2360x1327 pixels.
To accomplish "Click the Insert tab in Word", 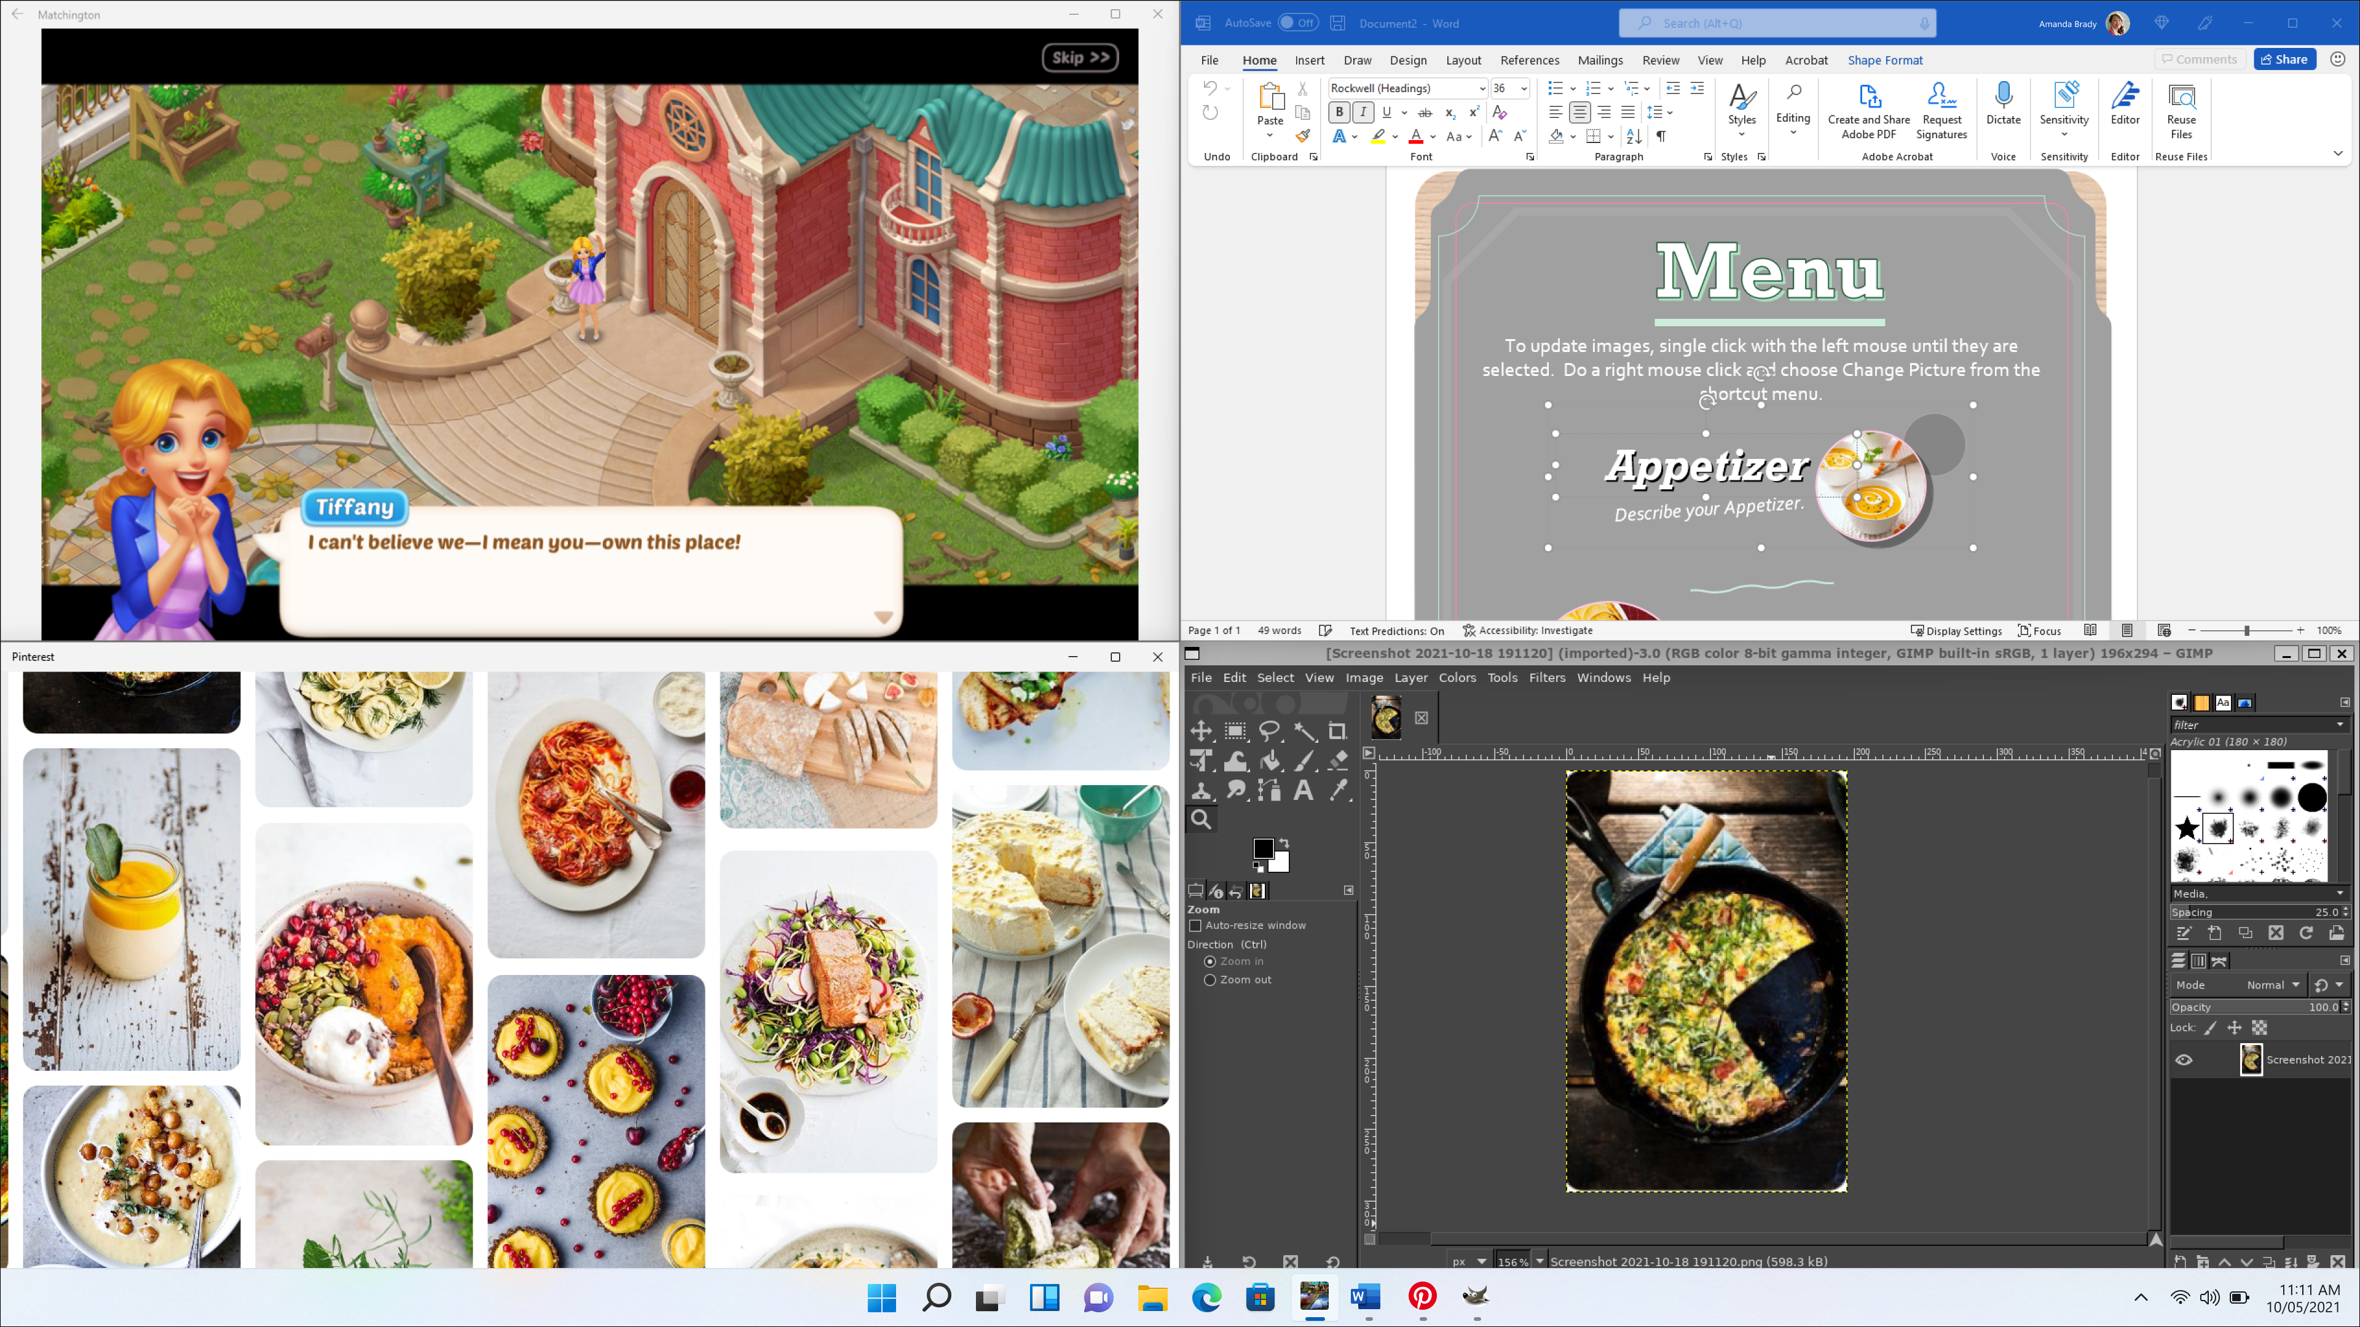I will click(1310, 60).
